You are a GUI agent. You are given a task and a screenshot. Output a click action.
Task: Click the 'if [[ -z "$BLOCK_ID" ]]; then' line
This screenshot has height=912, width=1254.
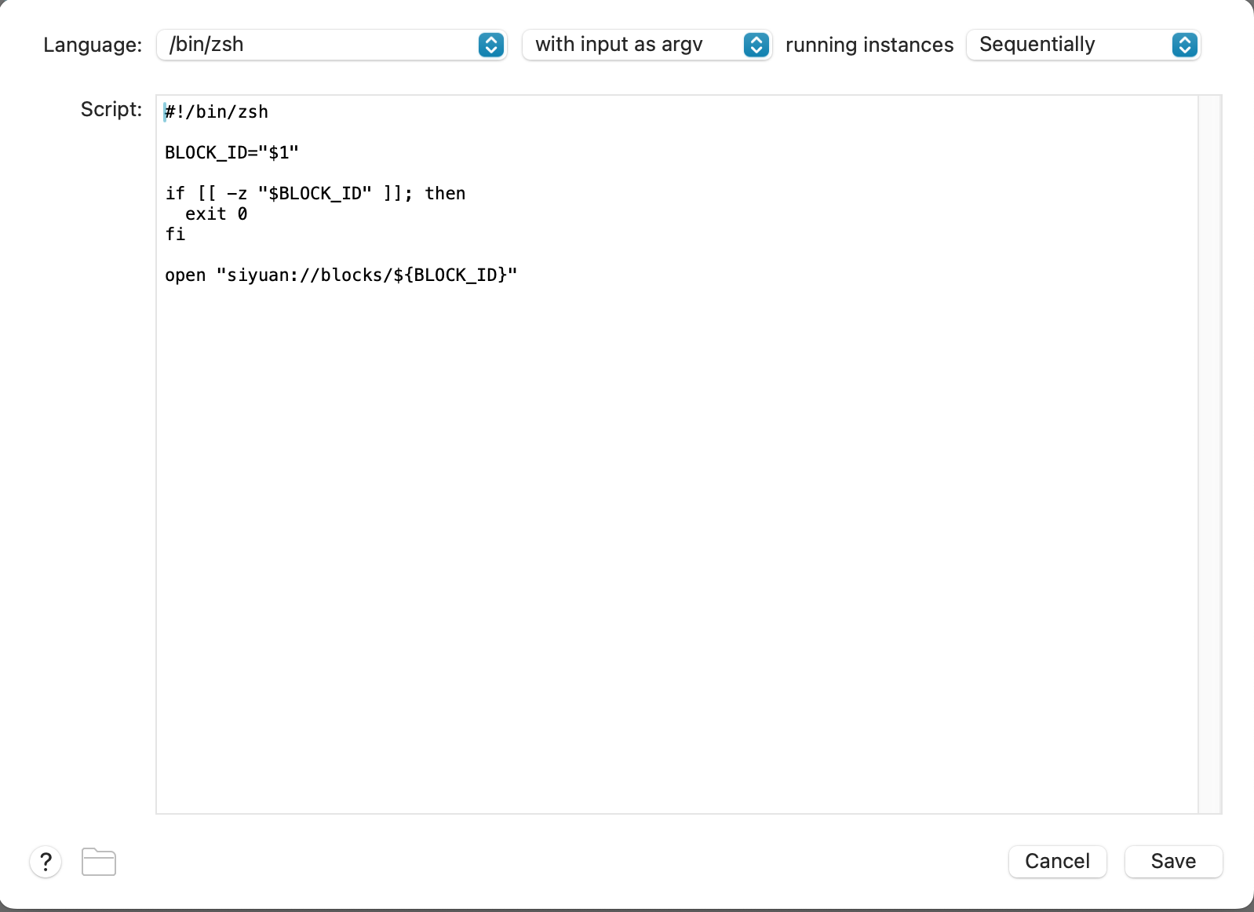coord(315,194)
